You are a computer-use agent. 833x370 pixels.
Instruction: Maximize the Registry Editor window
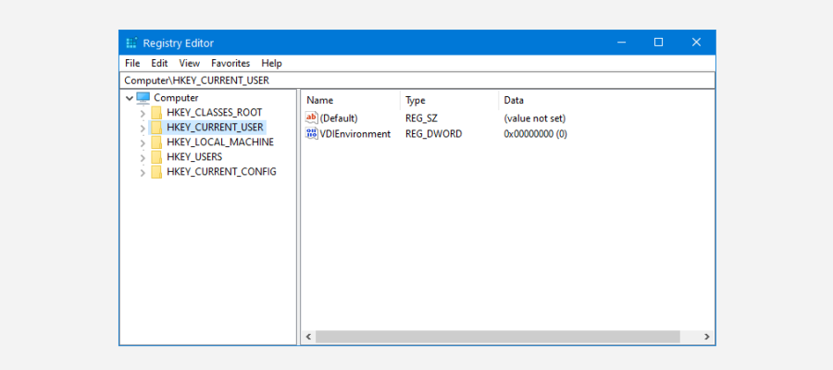point(658,43)
